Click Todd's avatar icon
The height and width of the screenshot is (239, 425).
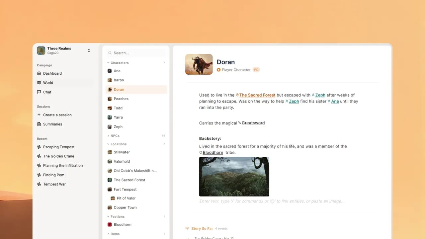[x=110, y=108]
